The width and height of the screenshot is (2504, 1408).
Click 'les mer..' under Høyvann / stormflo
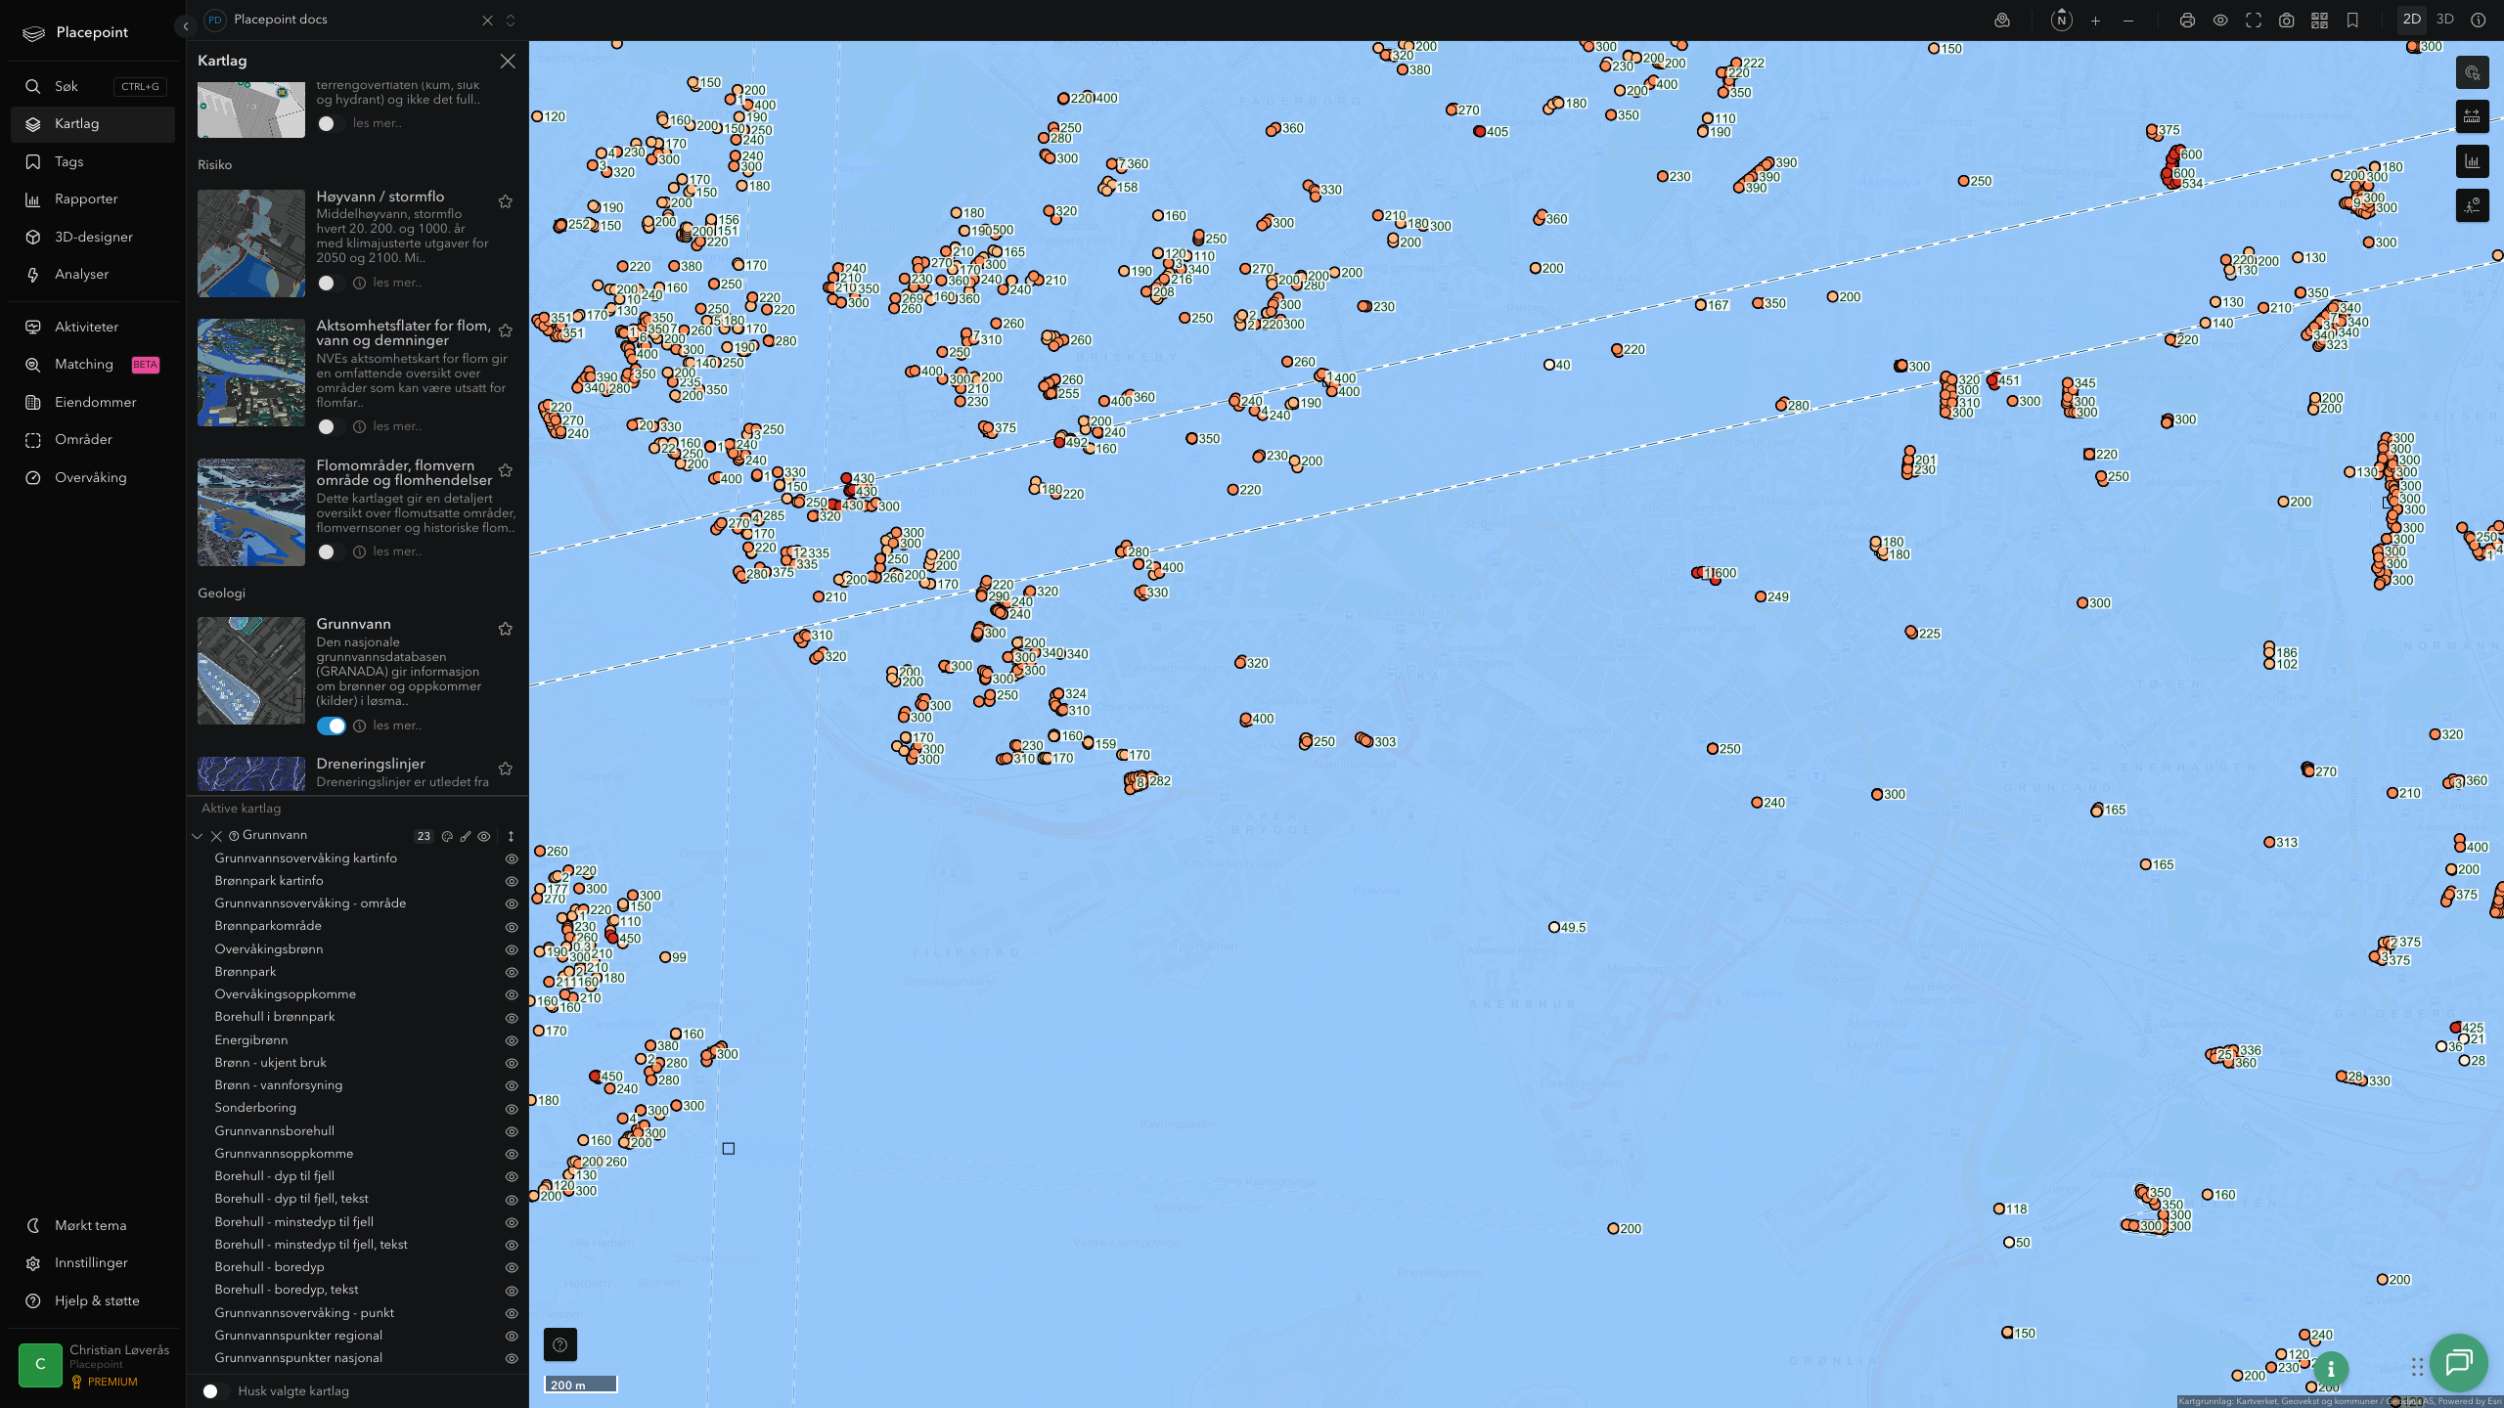click(397, 283)
